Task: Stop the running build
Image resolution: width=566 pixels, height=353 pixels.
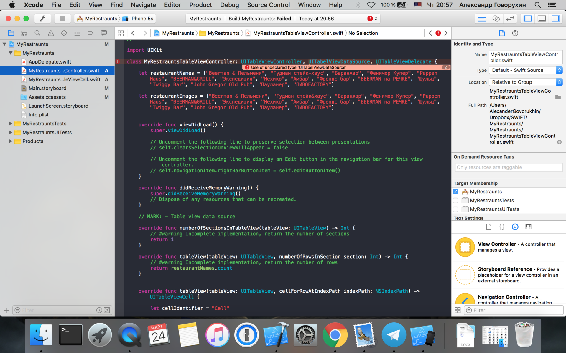Action: [62, 19]
